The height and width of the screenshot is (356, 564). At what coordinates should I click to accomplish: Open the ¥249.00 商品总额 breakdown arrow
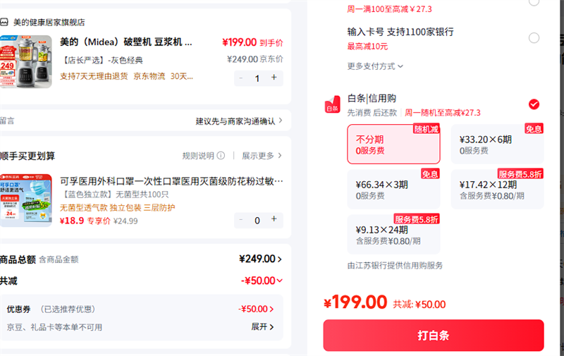(x=280, y=259)
